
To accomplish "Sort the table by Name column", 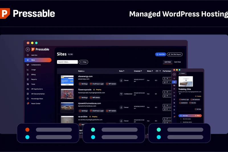I will pyautogui.click(x=81, y=71).
